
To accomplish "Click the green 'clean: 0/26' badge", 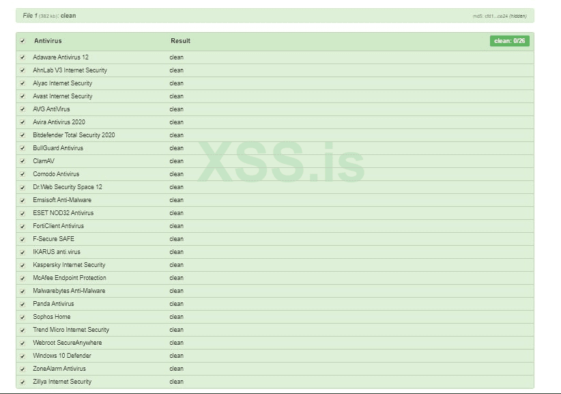I will click(x=509, y=41).
